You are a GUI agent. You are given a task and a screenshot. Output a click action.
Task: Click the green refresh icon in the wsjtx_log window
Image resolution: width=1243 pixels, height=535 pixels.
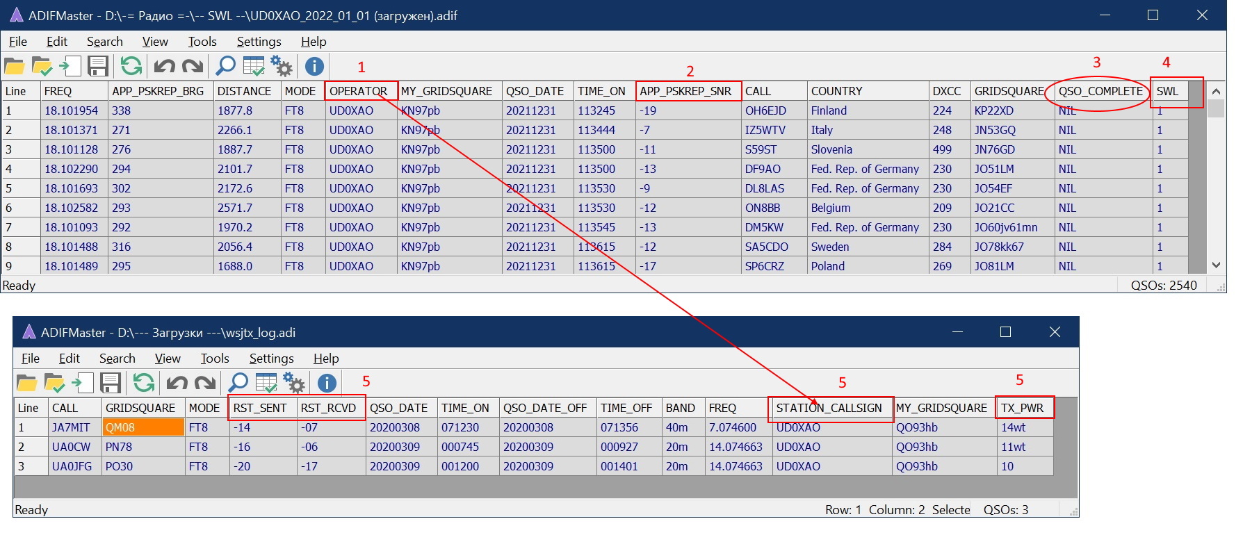pos(143,383)
